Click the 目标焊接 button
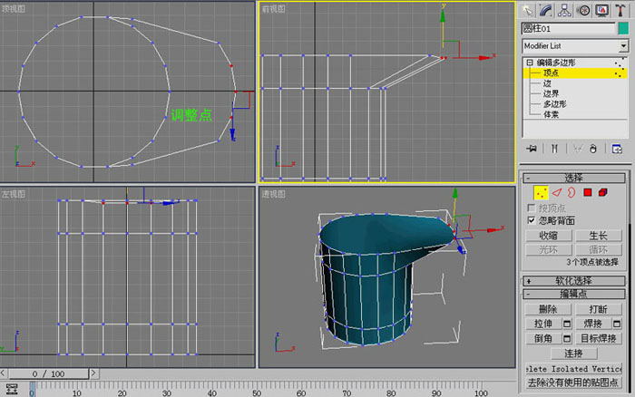The height and width of the screenshot is (397, 635). click(599, 338)
